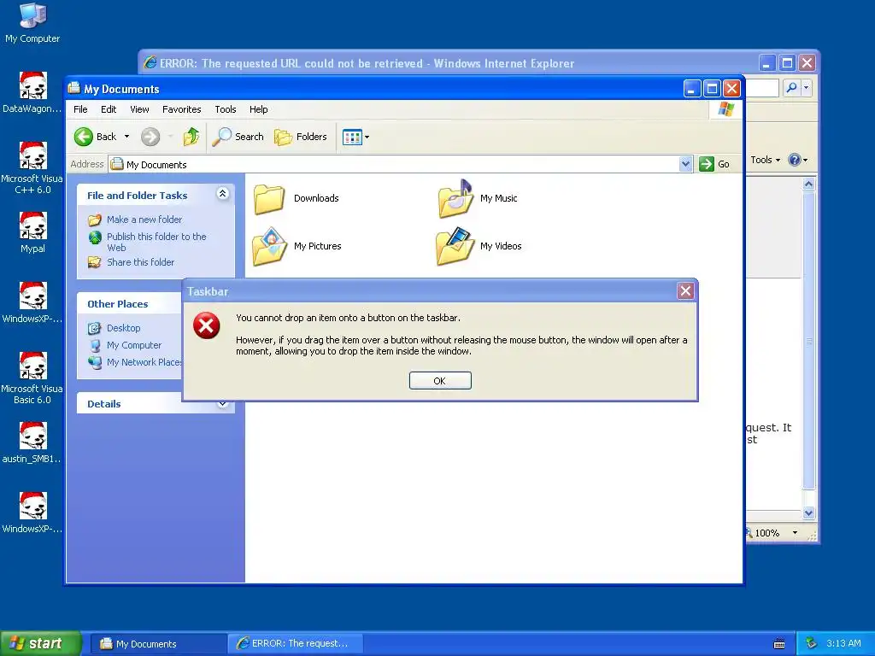Select the My Music folder icon
The width and height of the screenshot is (875, 656).
[455, 198]
